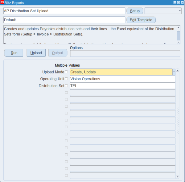Click the template field showing Default
This screenshot has height=182, width=185.
tap(64, 20)
